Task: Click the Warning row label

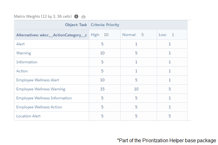Action: point(24,53)
